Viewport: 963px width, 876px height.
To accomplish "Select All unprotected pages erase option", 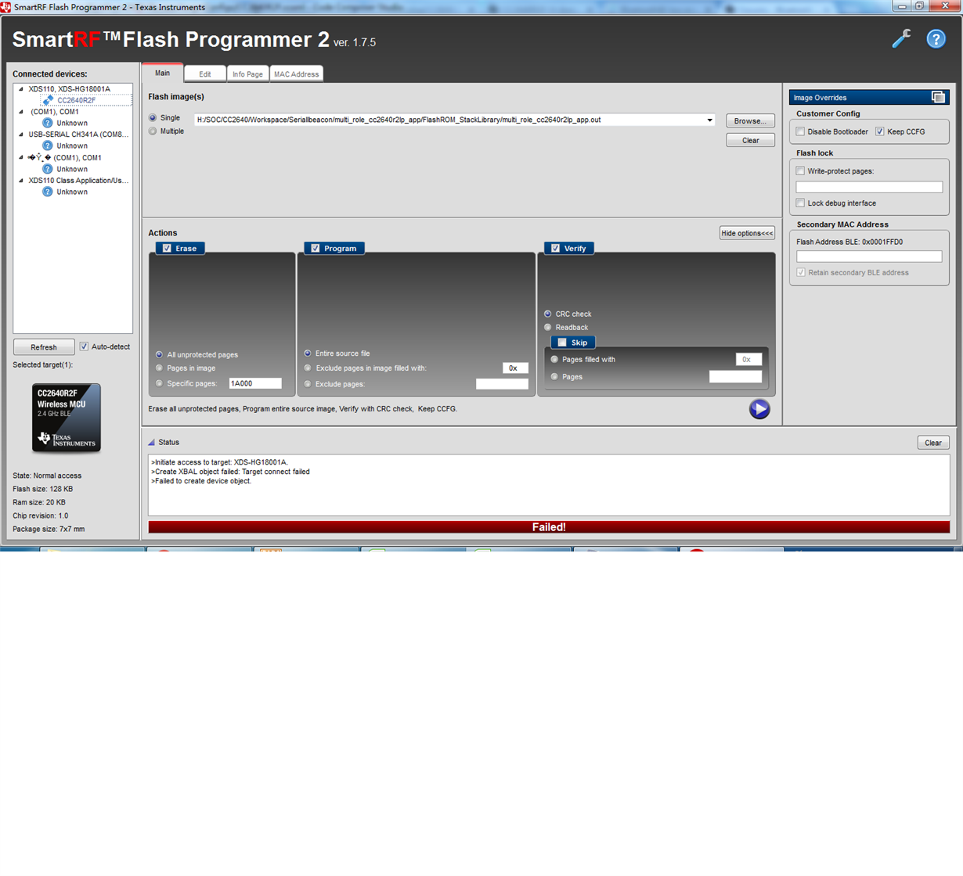I will coord(160,354).
